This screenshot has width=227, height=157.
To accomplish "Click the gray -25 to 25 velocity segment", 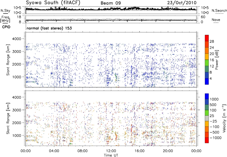I will tap(207, 118).
